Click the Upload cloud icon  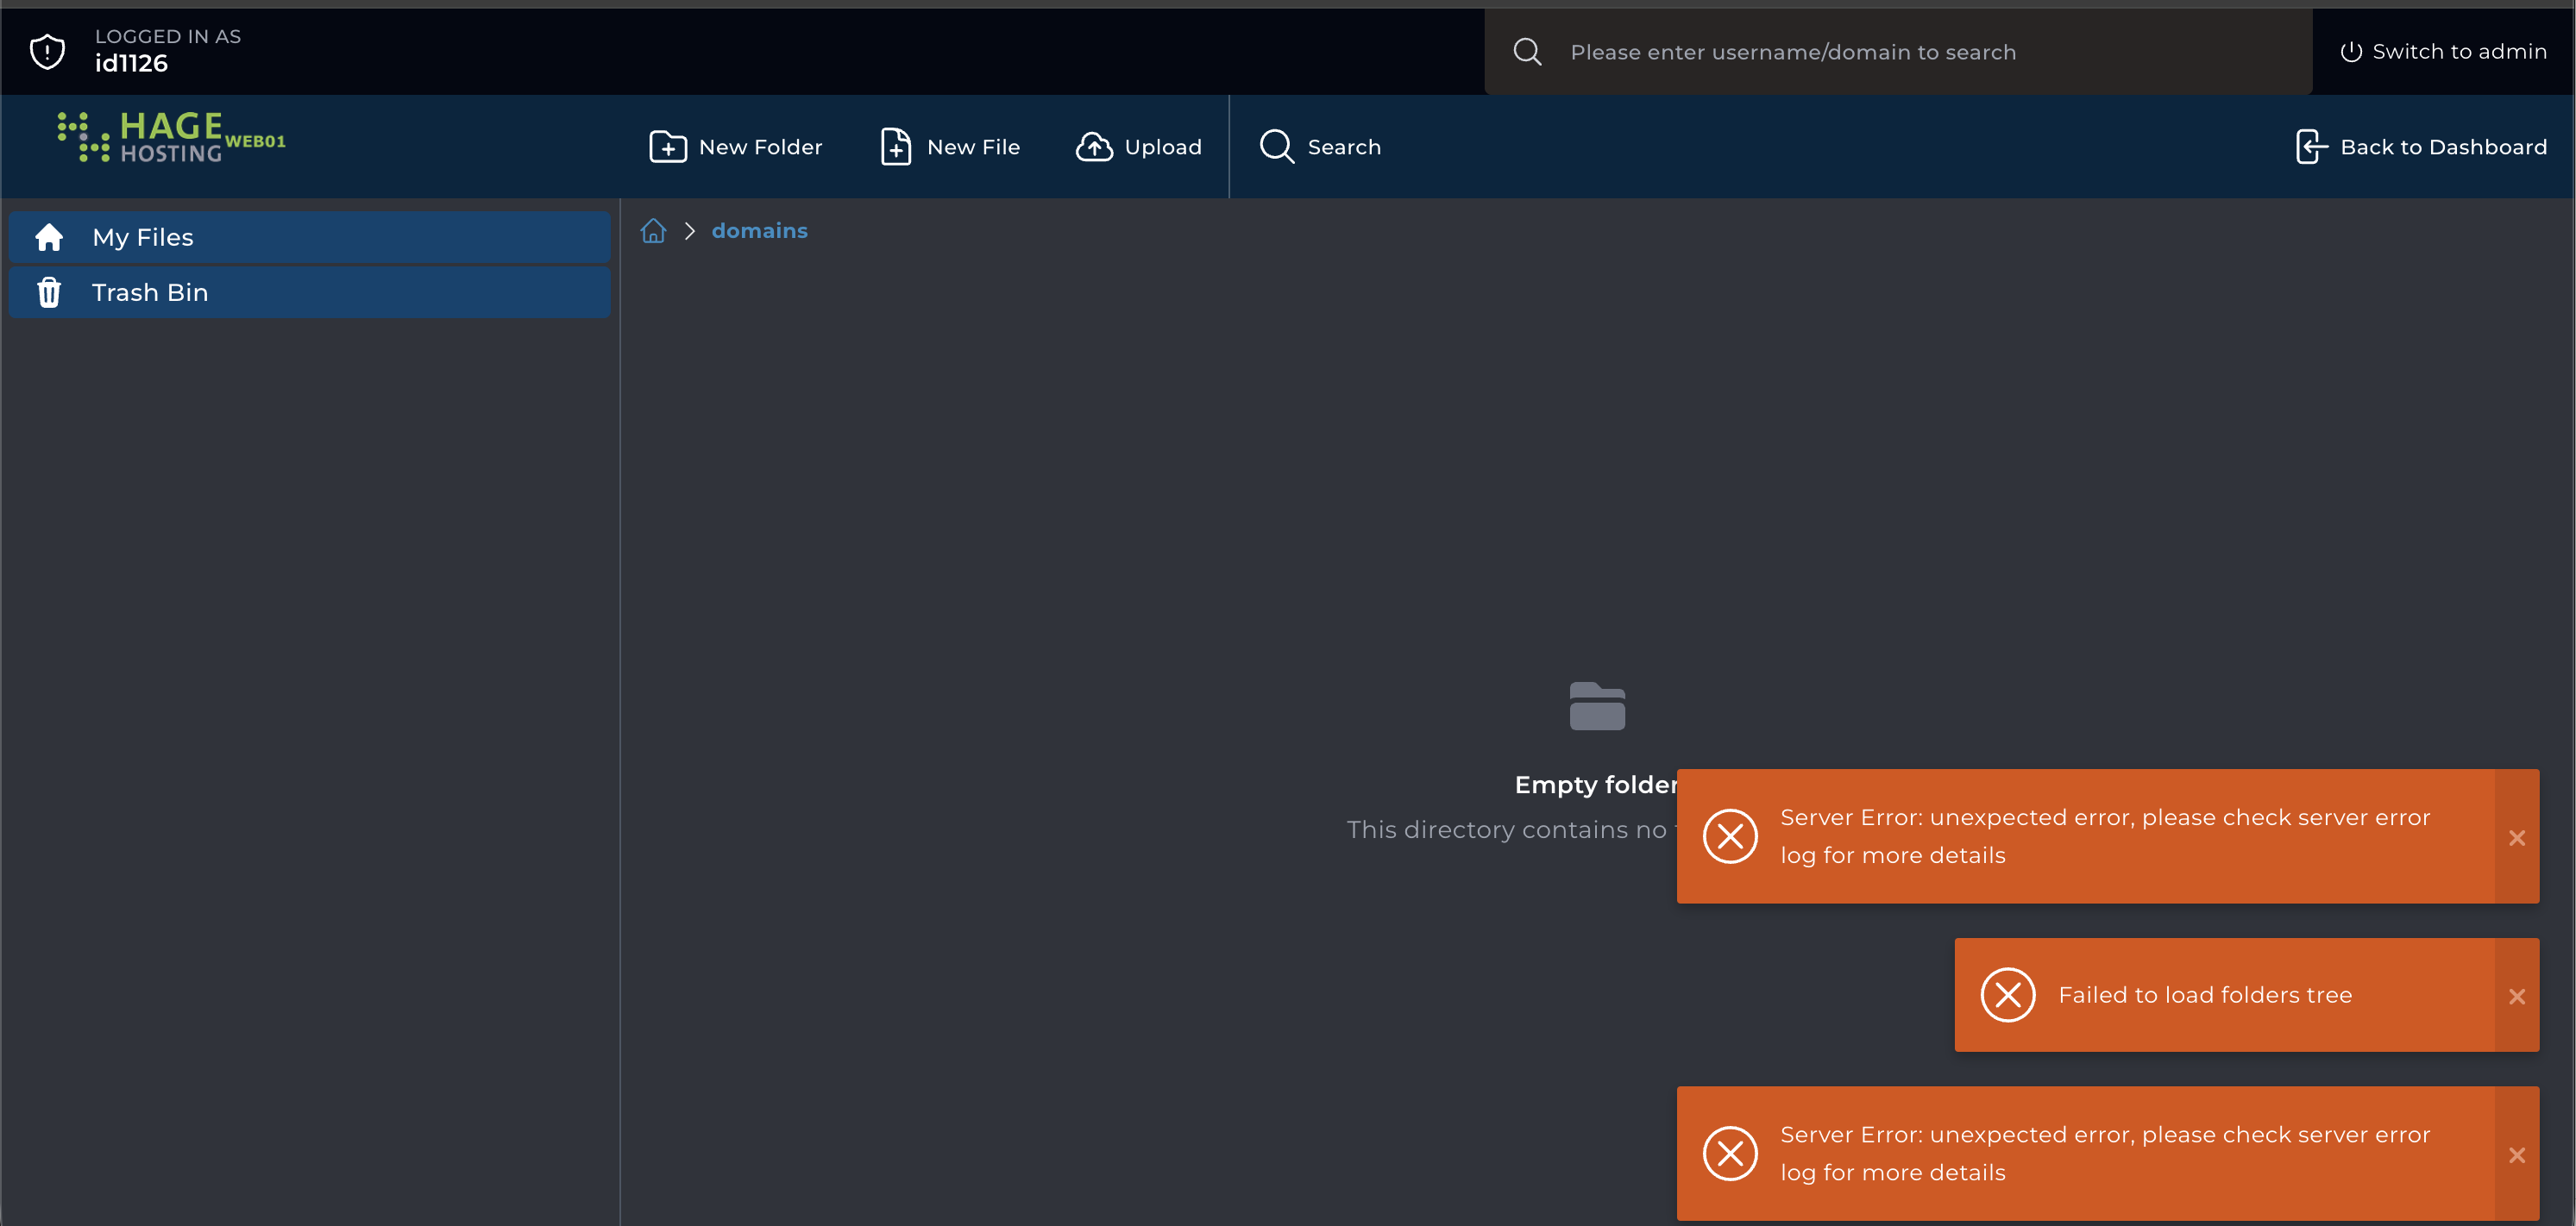click(1093, 147)
